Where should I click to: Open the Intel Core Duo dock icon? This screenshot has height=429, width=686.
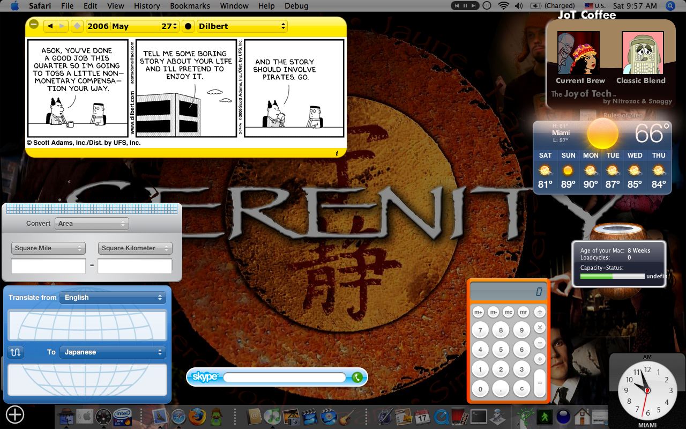point(122,417)
